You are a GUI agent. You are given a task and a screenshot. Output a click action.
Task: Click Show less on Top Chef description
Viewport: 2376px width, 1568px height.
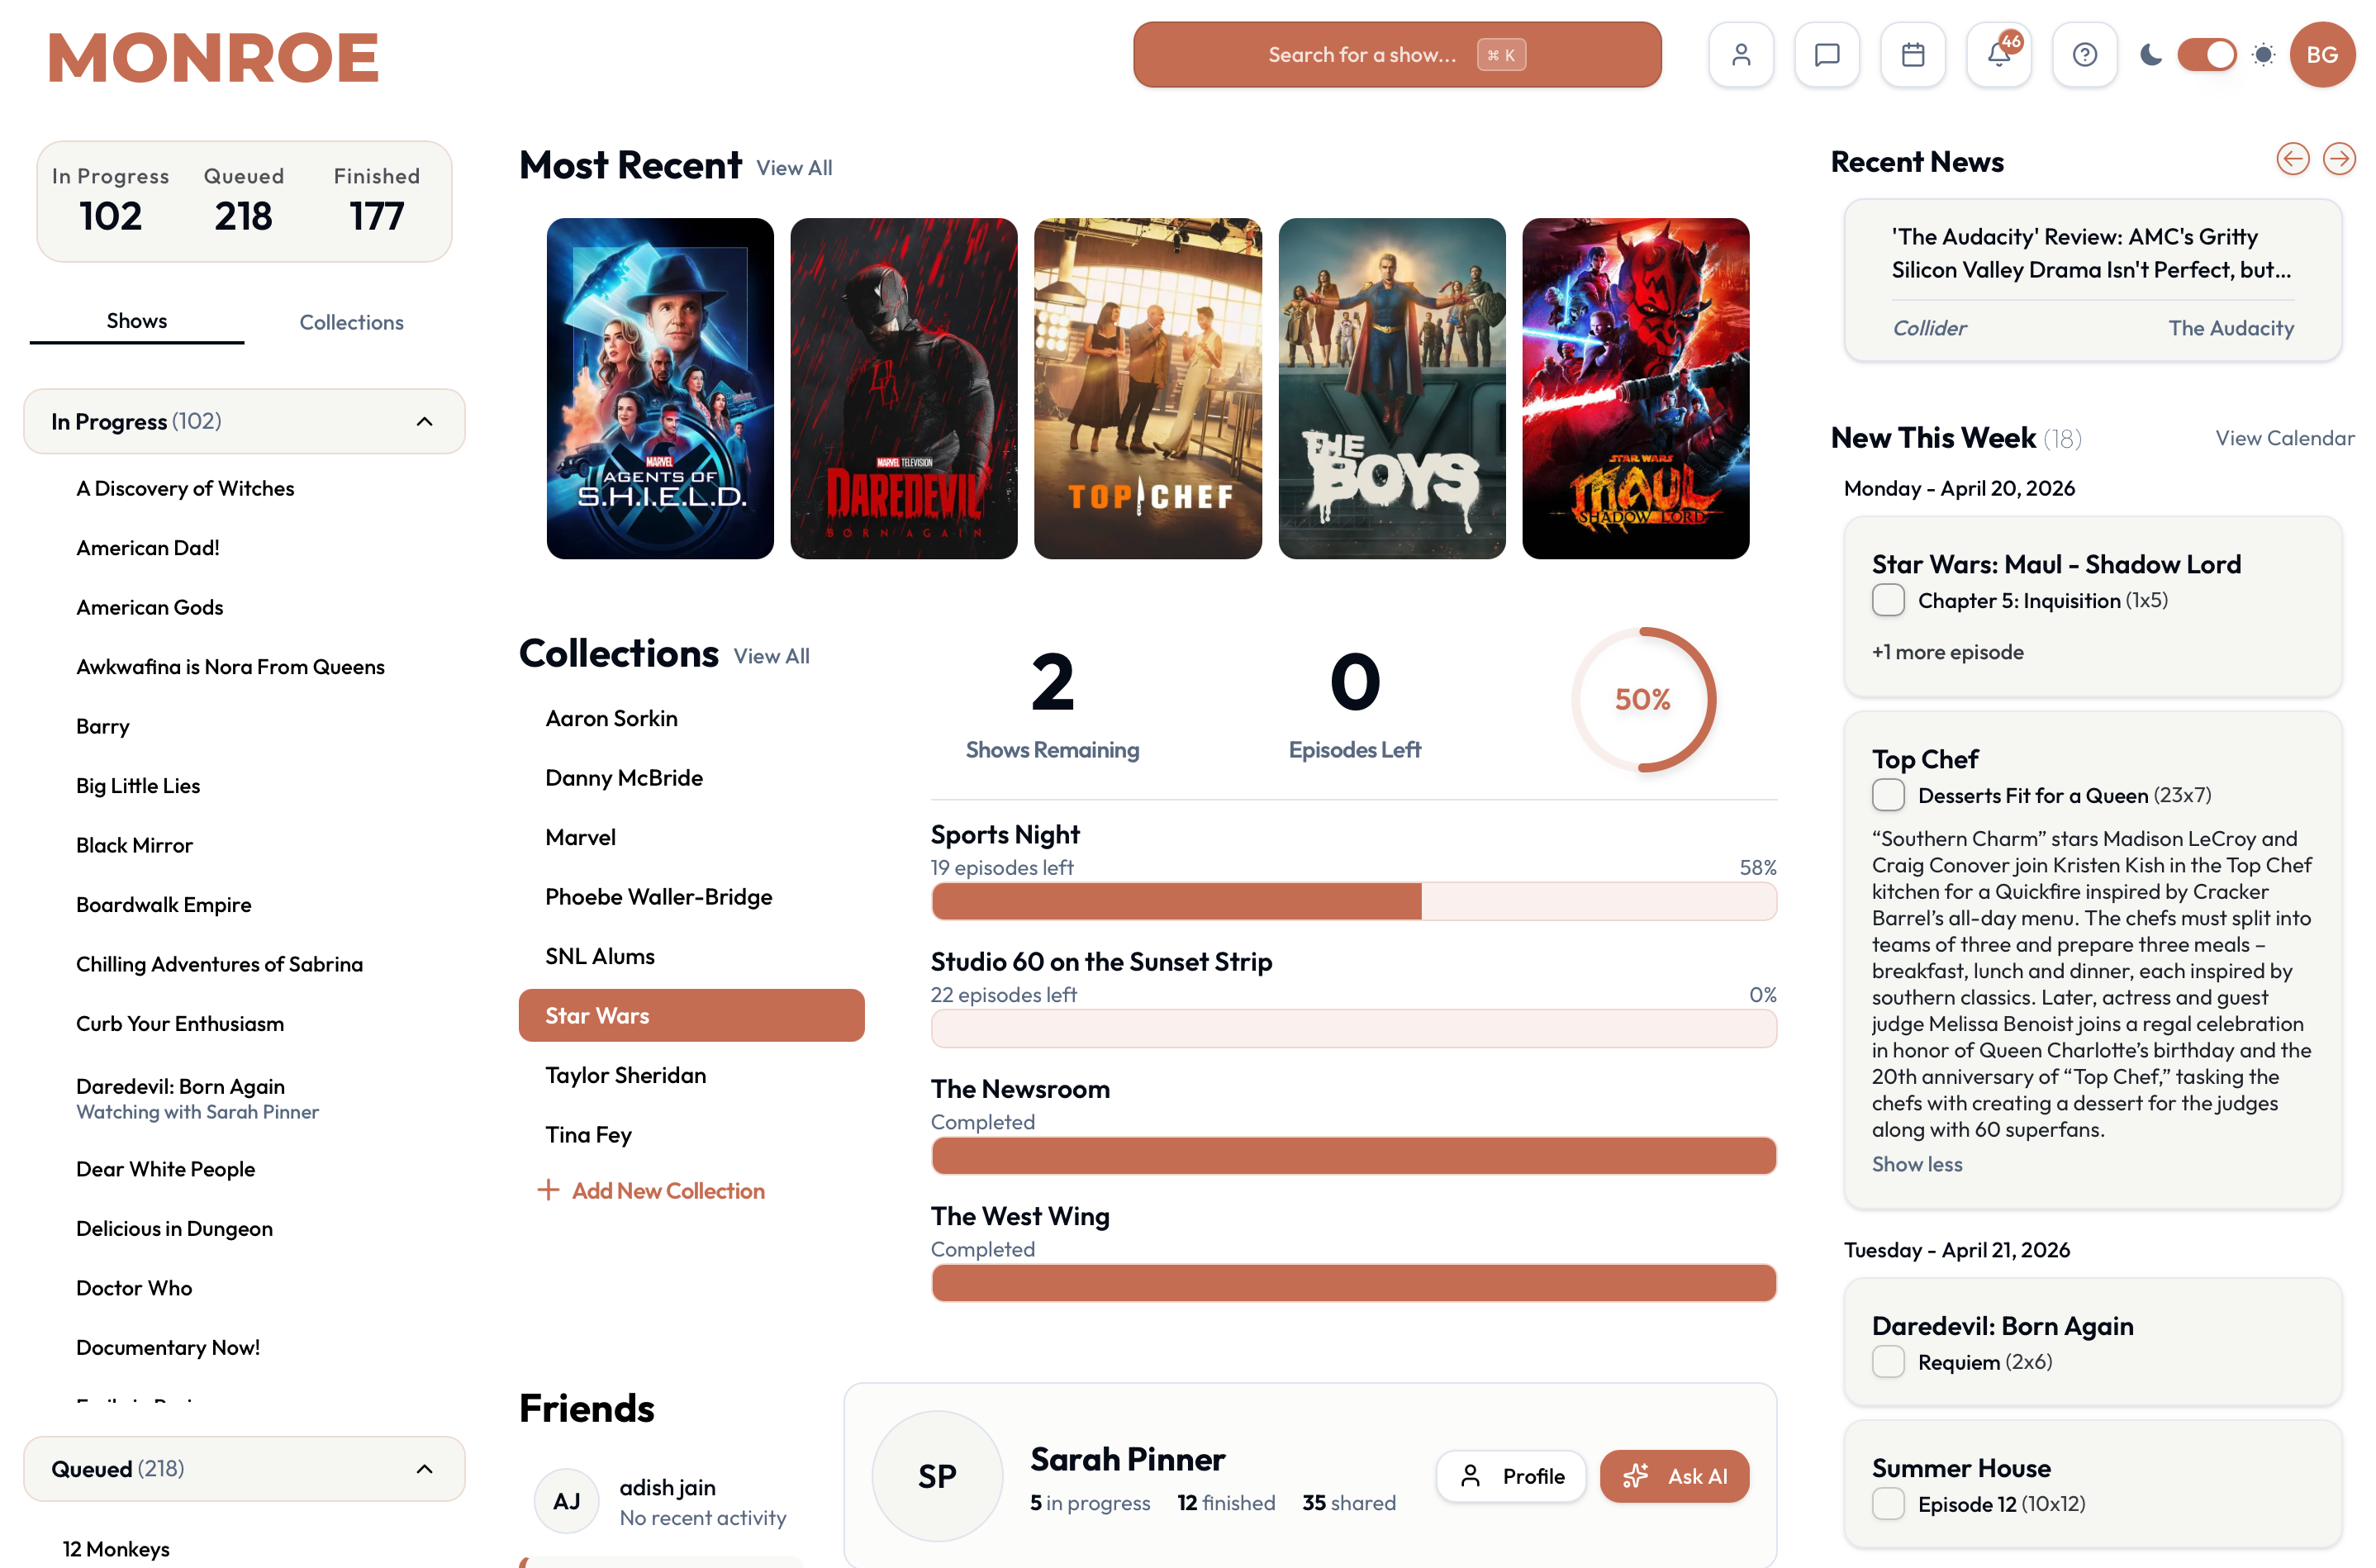1916,1164
